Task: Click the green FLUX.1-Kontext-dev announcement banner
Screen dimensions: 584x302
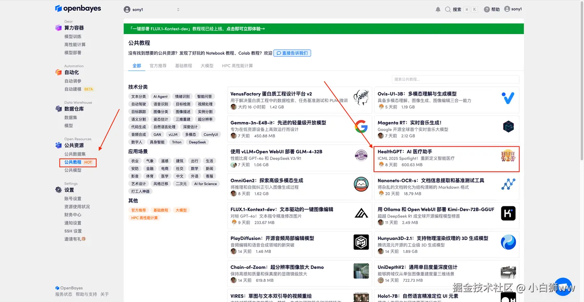Action: pos(324,29)
